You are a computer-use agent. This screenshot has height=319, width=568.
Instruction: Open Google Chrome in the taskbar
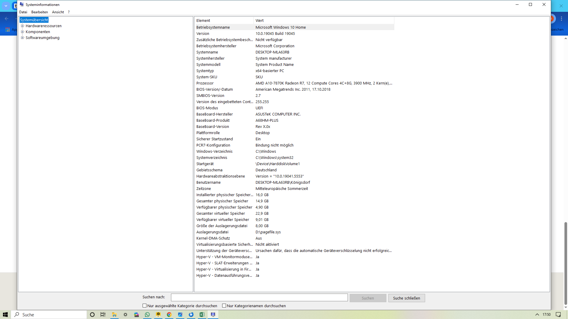click(x=169, y=315)
